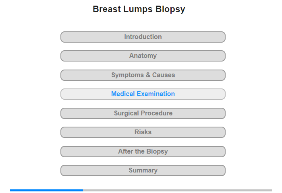The image size is (282, 193).
Task: Open the After the Biopsy section
Action: [x=143, y=152]
